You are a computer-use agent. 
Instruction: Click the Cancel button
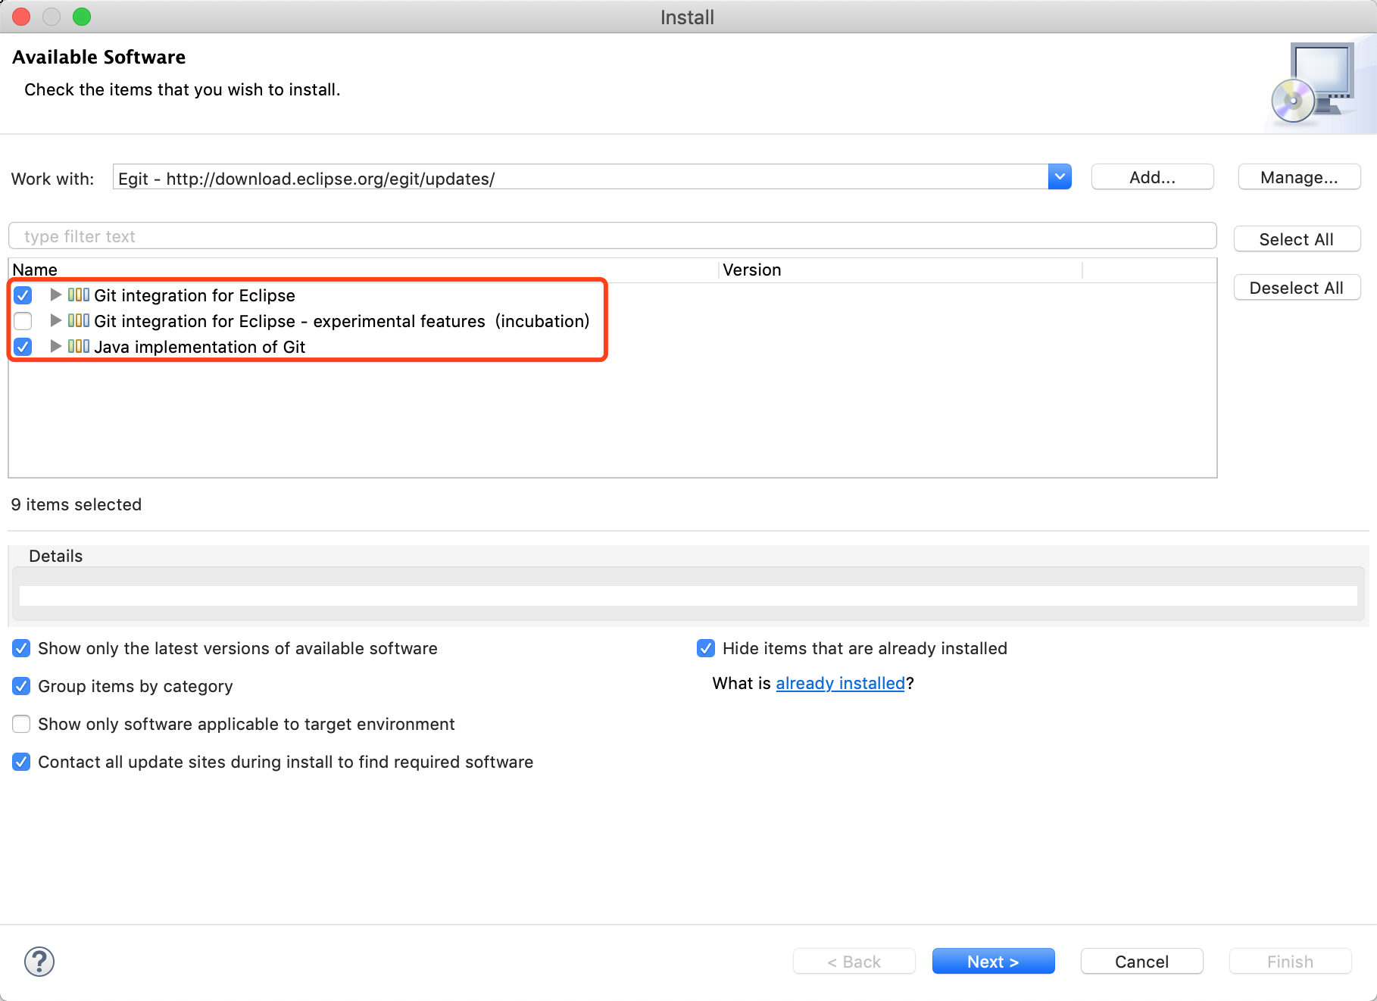pyautogui.click(x=1141, y=962)
